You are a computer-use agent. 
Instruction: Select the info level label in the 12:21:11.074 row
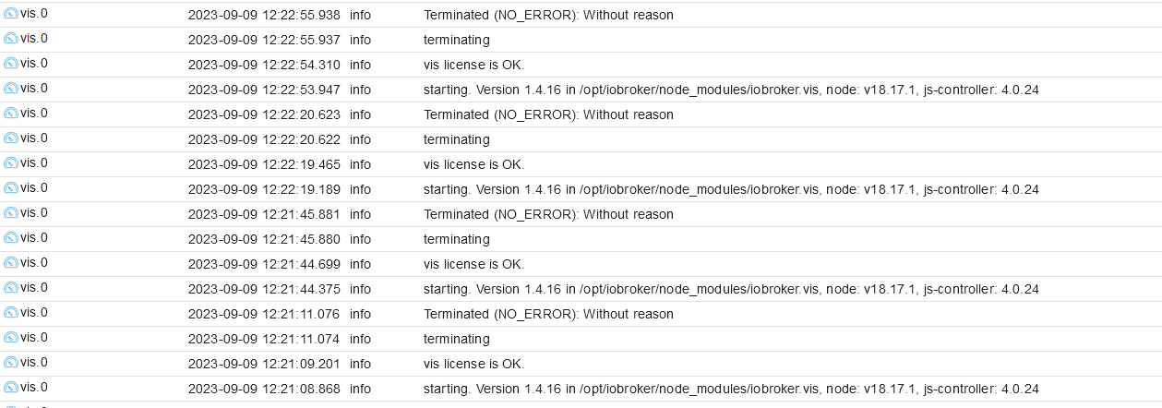pyautogui.click(x=360, y=339)
